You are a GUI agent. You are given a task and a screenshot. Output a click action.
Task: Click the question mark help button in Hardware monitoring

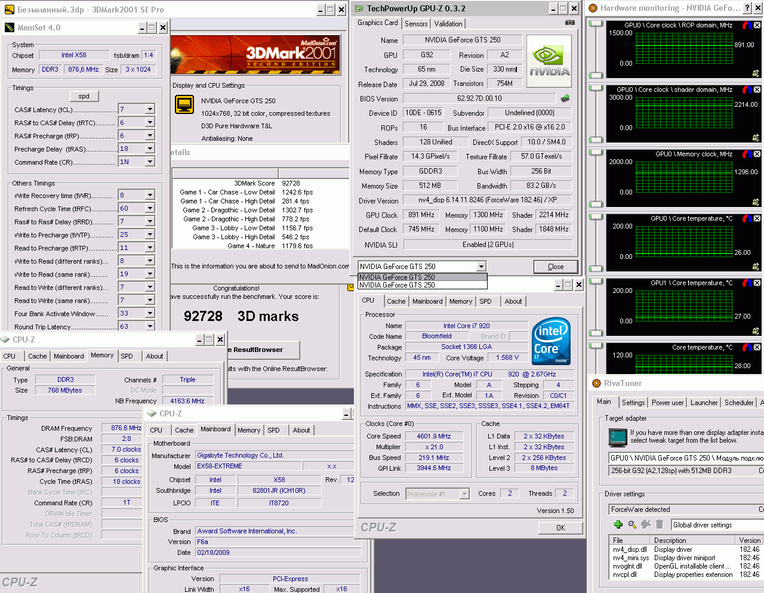[747, 8]
